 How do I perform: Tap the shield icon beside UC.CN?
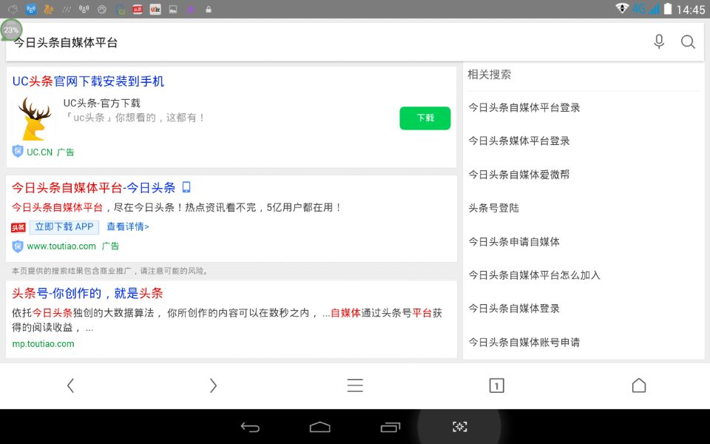[x=18, y=151]
